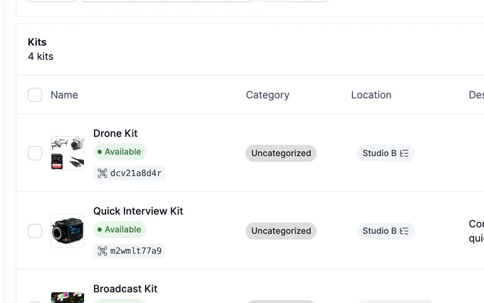This screenshot has width=484, height=303.
Task: Click the Studio B location badge for Quick Interview Kit
Action: click(386, 231)
